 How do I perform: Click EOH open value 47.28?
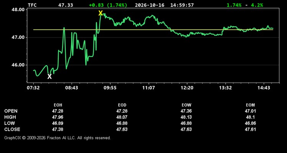click(x=58, y=111)
